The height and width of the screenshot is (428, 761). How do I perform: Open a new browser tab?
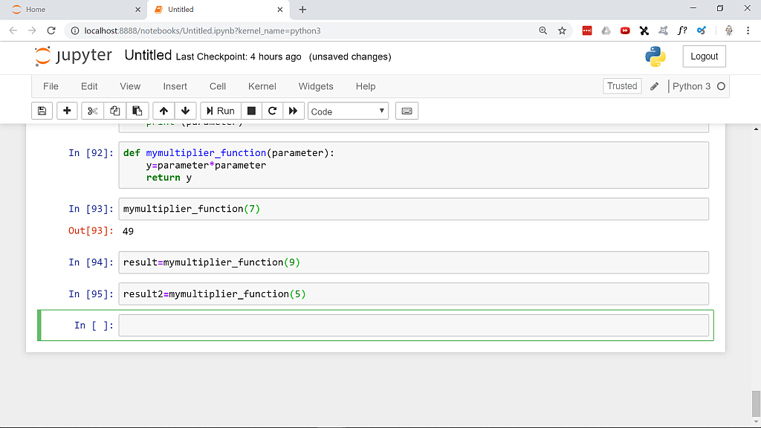[302, 10]
